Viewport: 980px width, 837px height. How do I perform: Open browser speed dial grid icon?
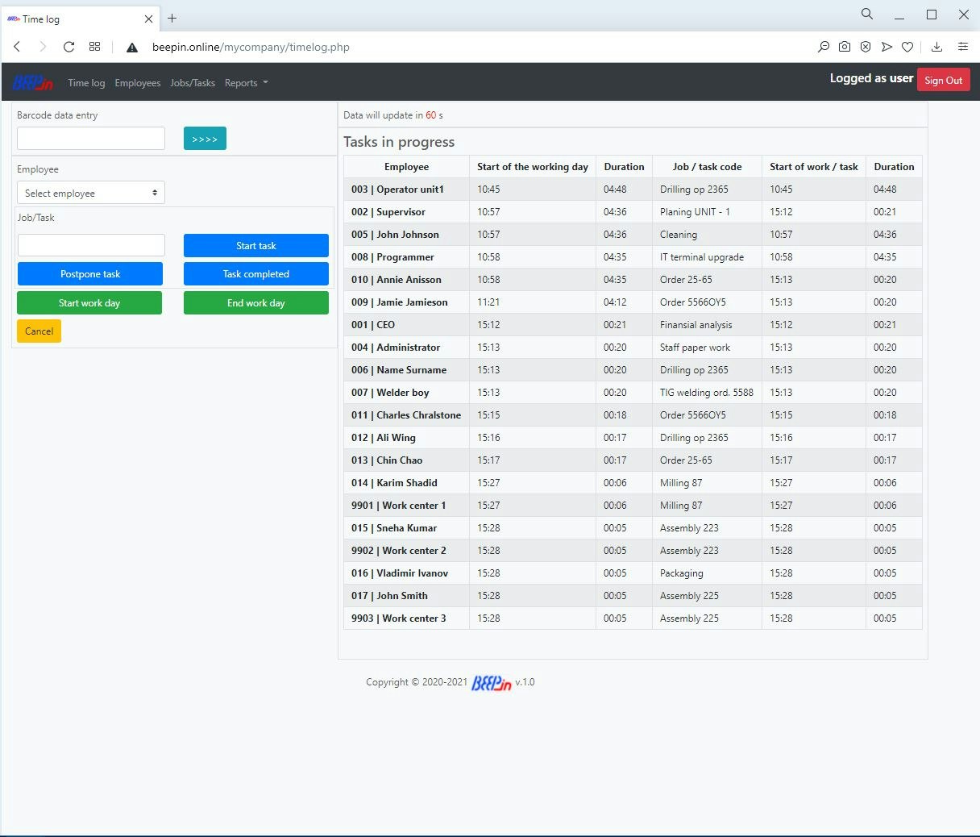pyautogui.click(x=94, y=47)
